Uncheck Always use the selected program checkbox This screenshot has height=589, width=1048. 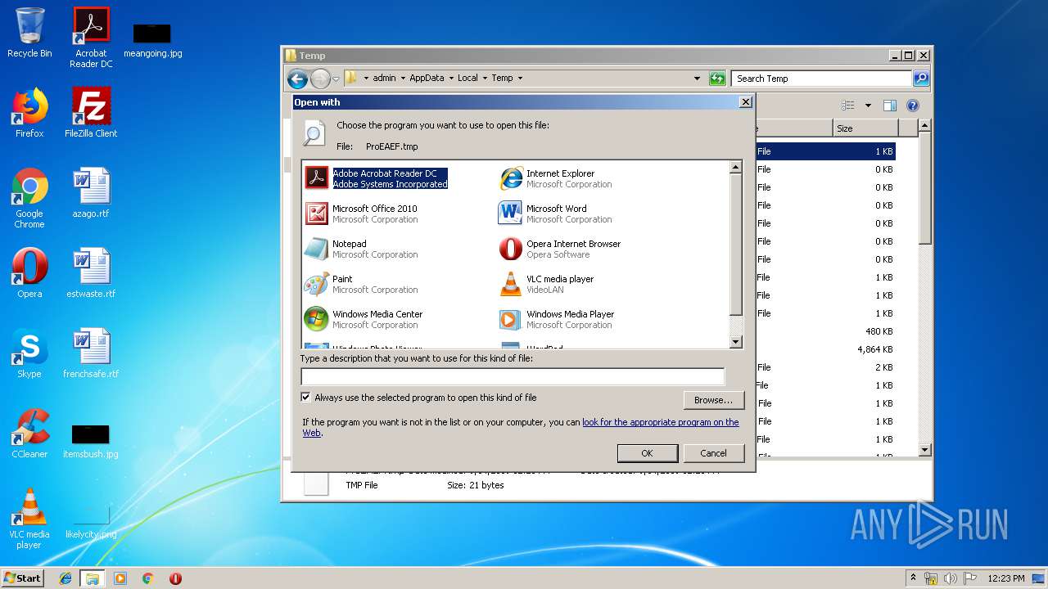point(306,398)
